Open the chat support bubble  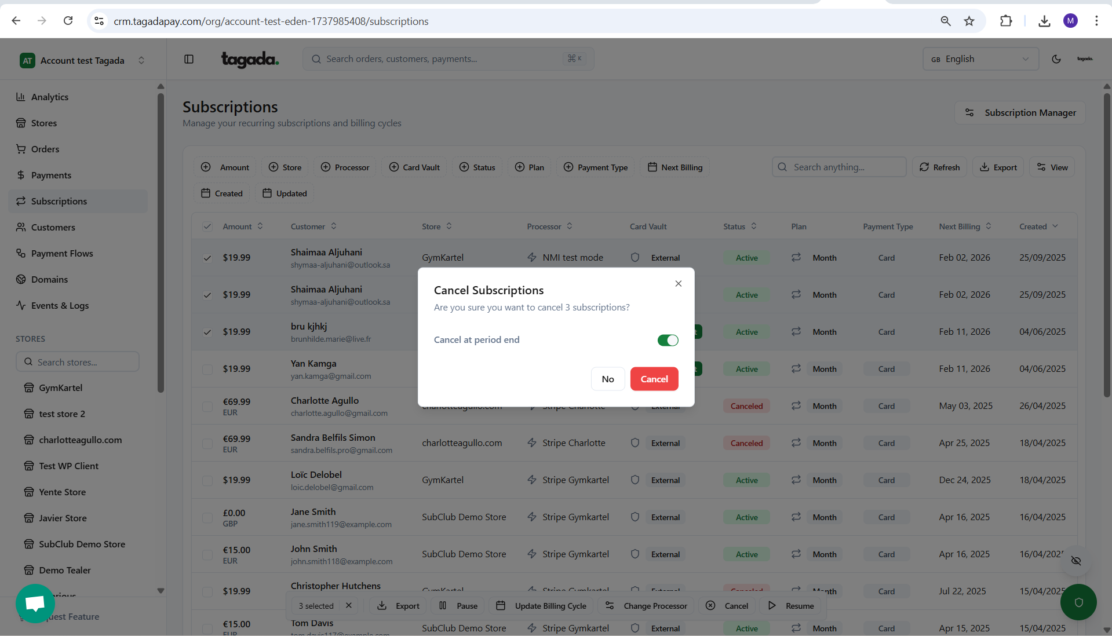(x=35, y=603)
